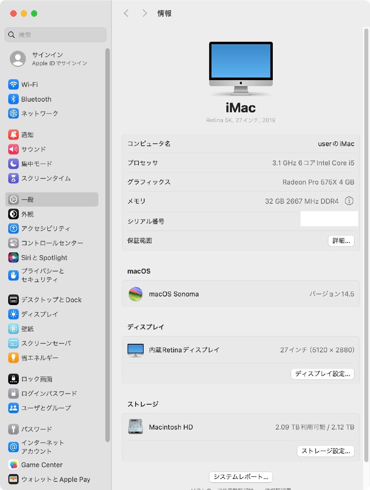
Task: Open ウォレットと Apple Pay icon
Action: pos(13,479)
